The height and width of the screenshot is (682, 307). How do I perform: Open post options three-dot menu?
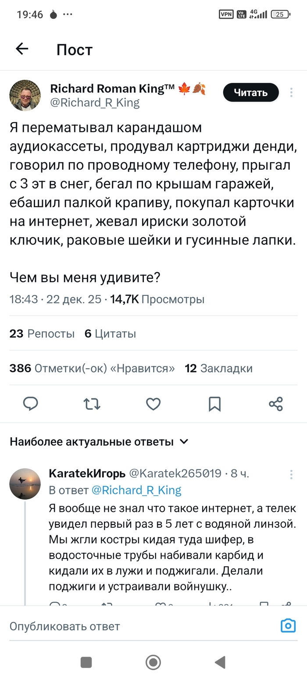pos(291,92)
